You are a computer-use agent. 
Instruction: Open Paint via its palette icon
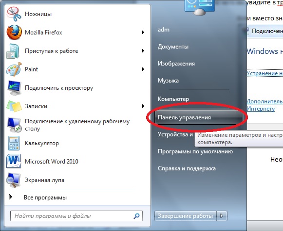point(14,69)
